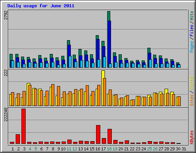The width and height of the screenshot is (196, 153).
Task: Click the 222248 KBytes axis value
Action: click(x=6, y=114)
